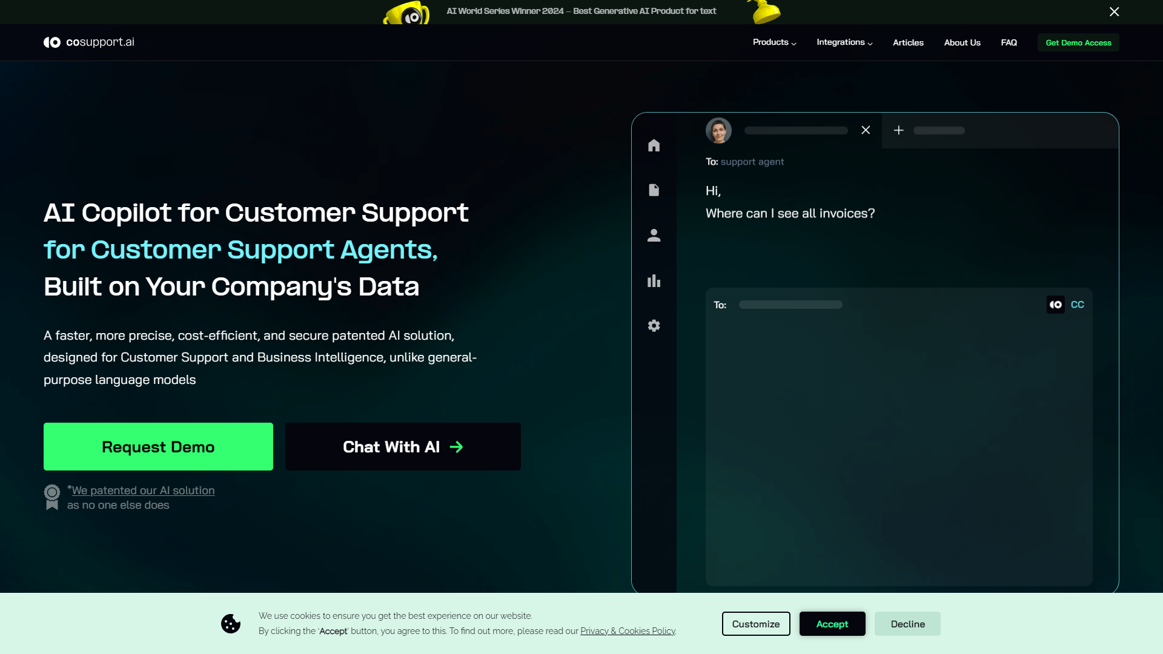Click the patented AI solution hyperlink
The height and width of the screenshot is (654, 1163).
click(x=143, y=490)
